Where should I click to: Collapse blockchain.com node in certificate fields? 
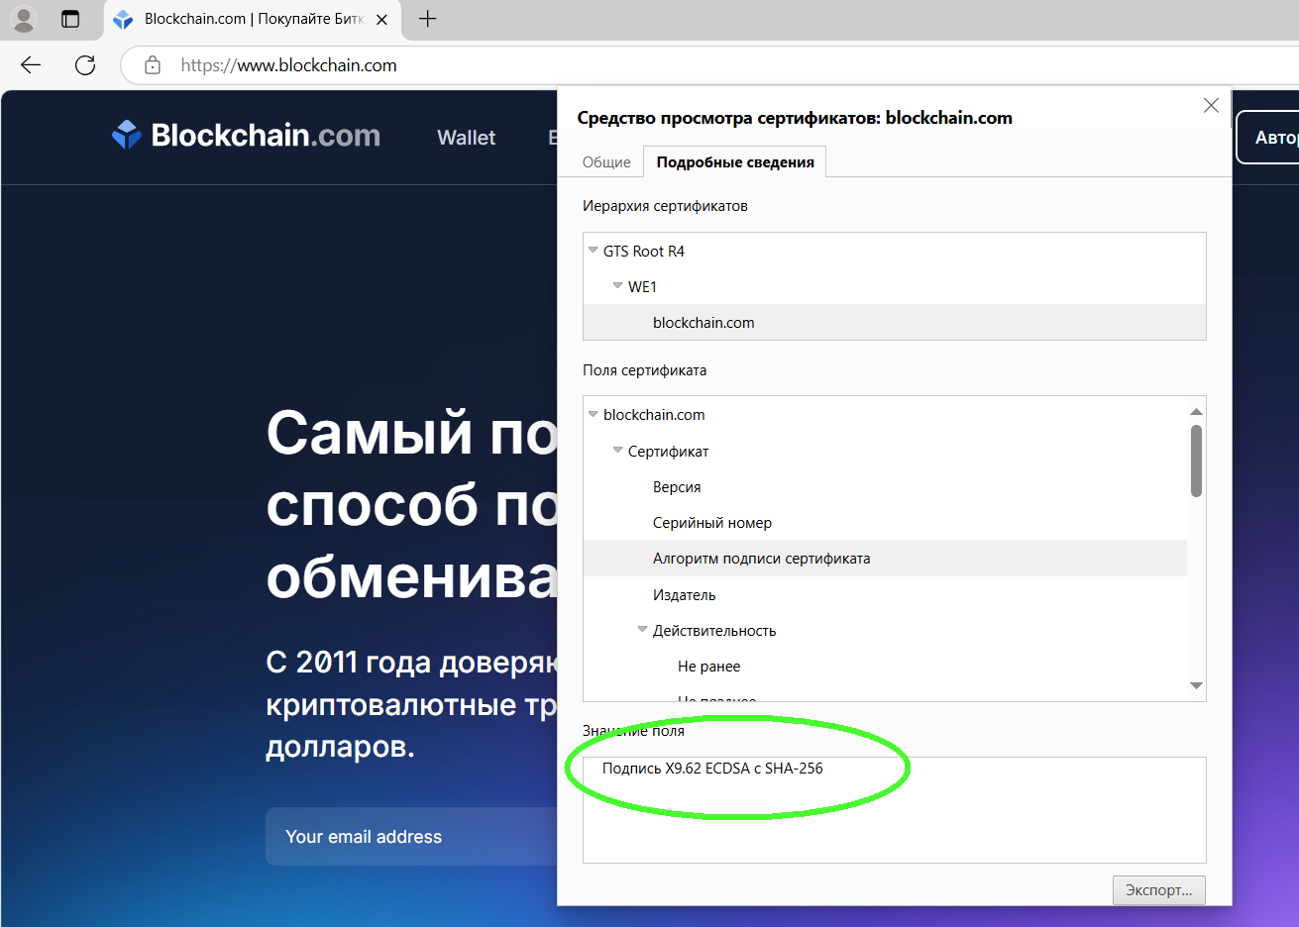point(593,414)
